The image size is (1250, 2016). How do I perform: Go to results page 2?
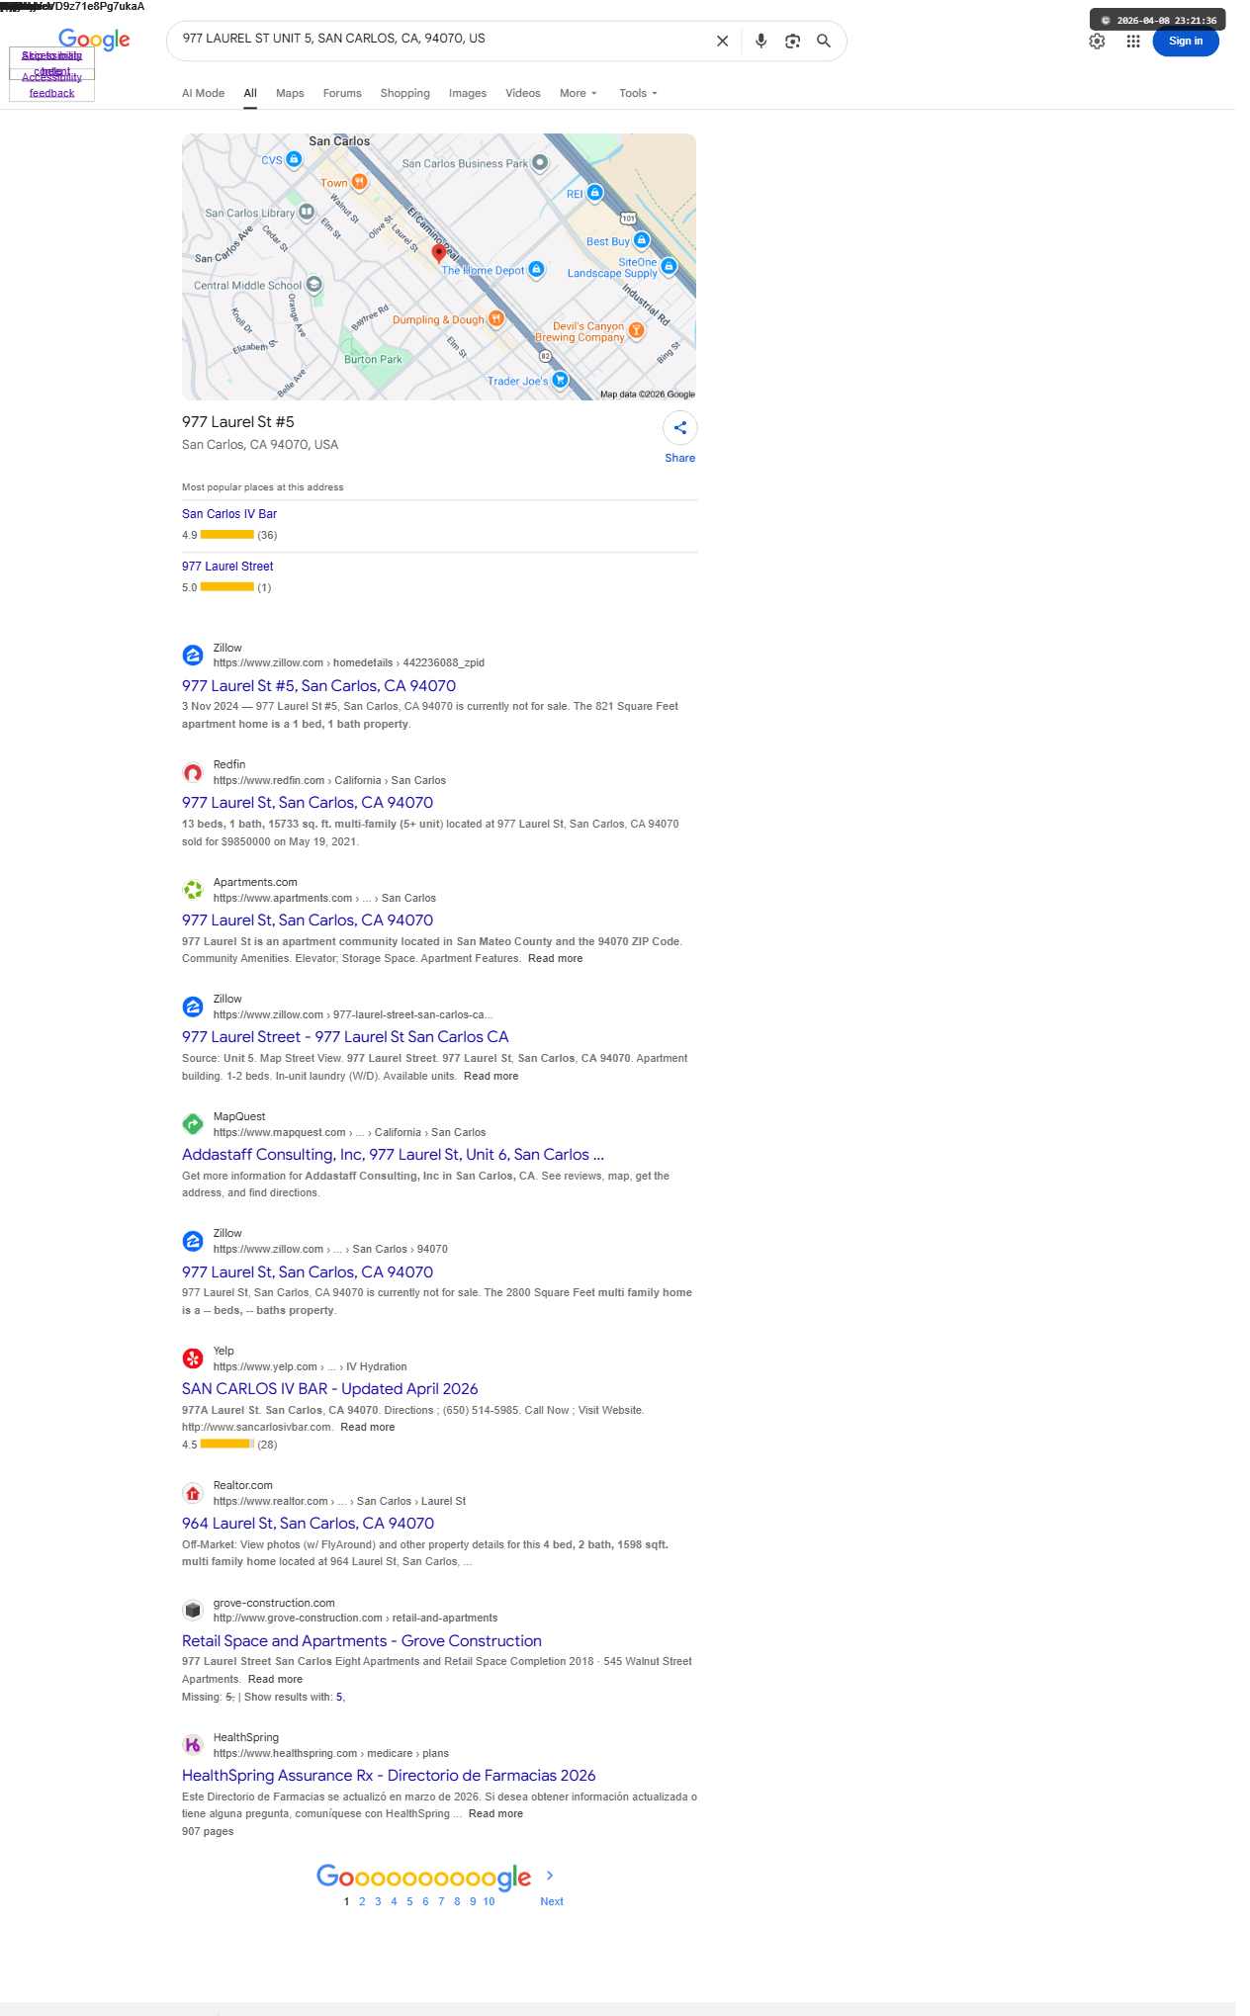coord(362,1901)
